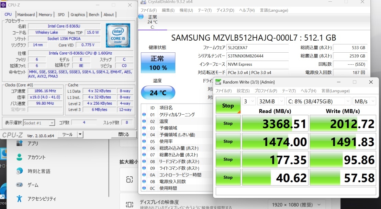Switch to the About tab in CPU-Z
The image size is (381, 209).
(109, 14)
